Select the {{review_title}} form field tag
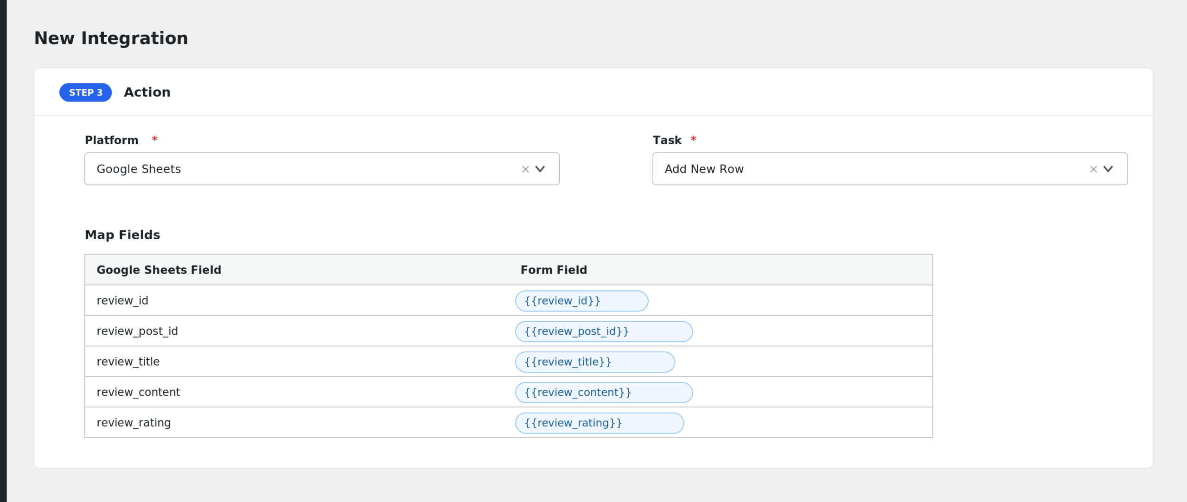Screen dimensions: 1187x502 [595, 362]
